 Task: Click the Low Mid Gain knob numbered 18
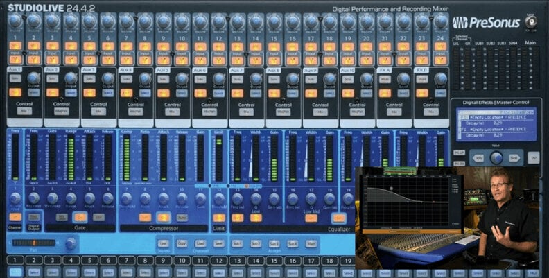click(x=330, y=198)
